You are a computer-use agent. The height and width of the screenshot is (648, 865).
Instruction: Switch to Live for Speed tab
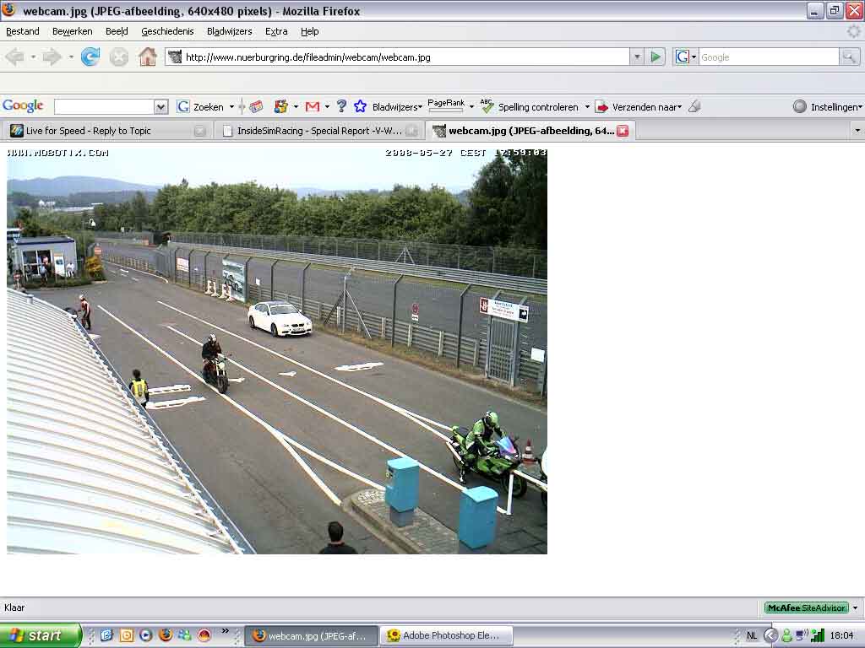107,131
